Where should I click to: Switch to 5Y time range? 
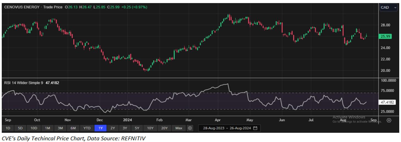[137, 128]
